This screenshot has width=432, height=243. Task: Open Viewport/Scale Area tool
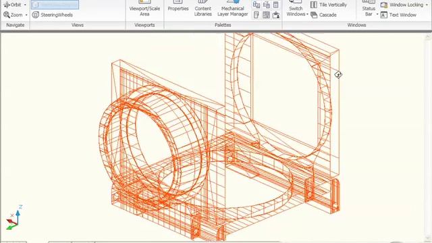144,9
